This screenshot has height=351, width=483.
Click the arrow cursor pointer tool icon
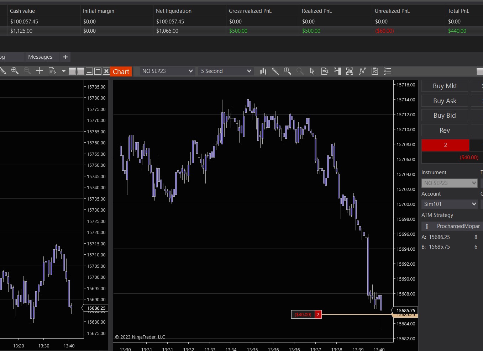312,71
